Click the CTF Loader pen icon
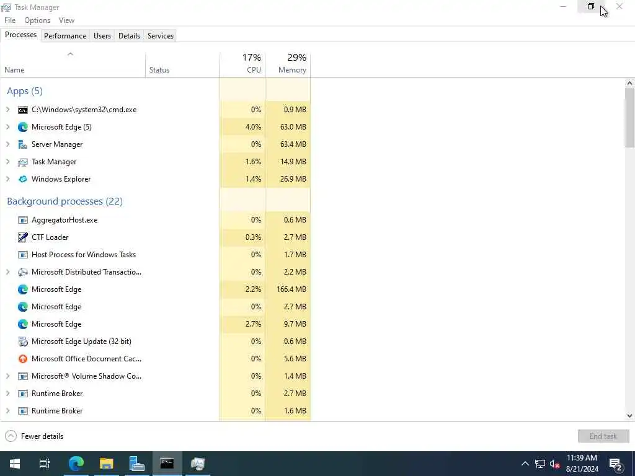Image resolution: width=635 pixels, height=476 pixels. [x=23, y=237]
